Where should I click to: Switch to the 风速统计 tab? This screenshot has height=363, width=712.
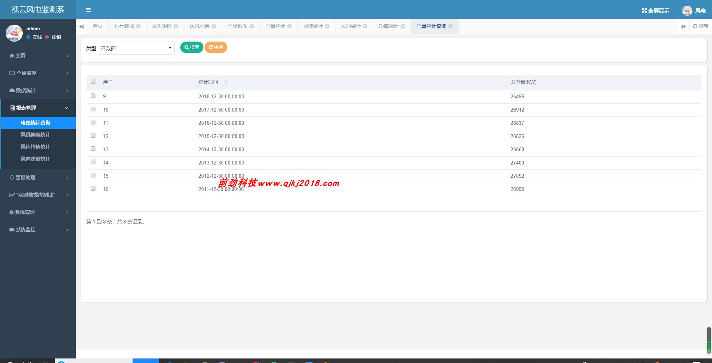(313, 26)
